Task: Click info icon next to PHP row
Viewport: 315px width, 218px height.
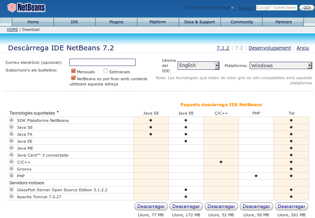Action: pyautogui.click(x=11, y=176)
